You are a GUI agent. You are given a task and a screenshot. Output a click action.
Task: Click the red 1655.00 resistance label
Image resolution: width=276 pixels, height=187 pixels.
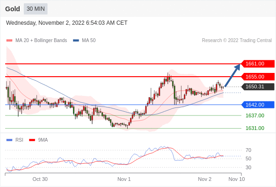coord(257,77)
